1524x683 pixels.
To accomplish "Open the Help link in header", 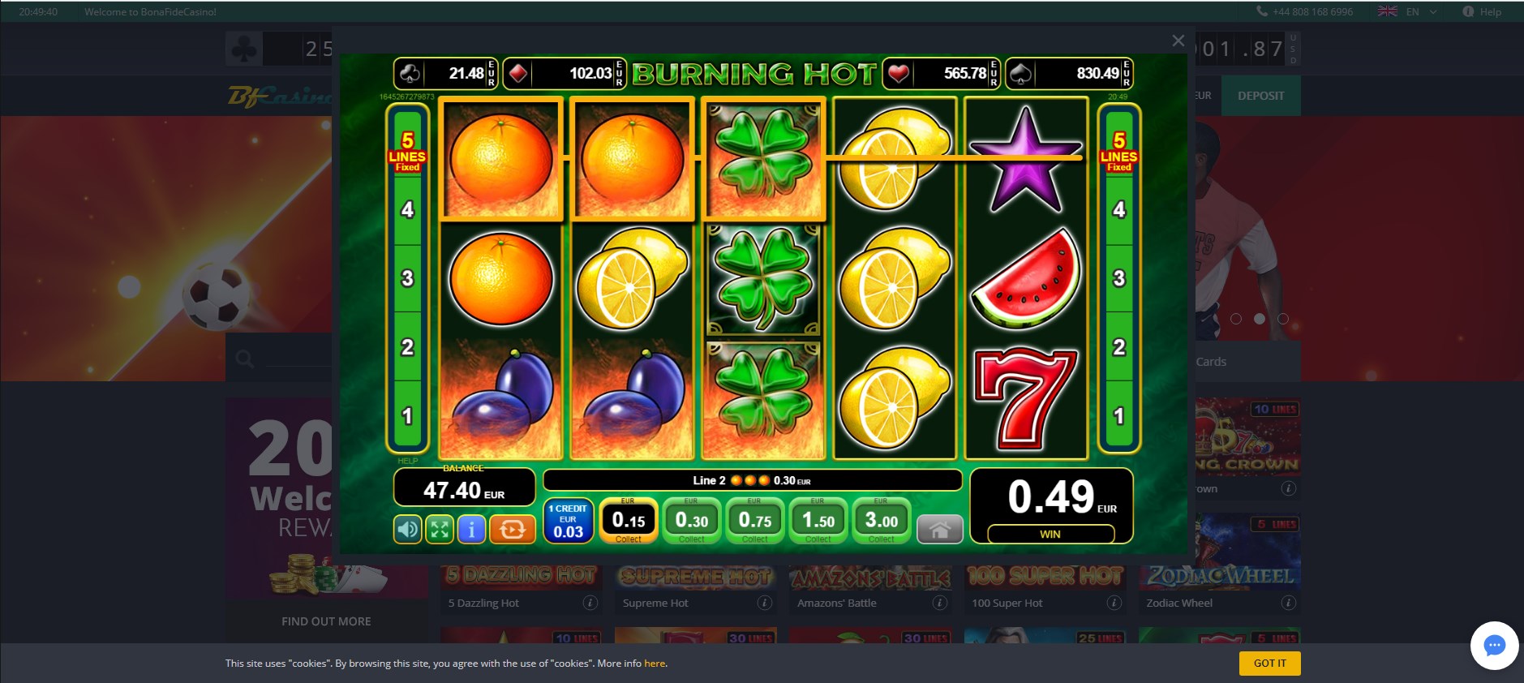I will (1481, 11).
